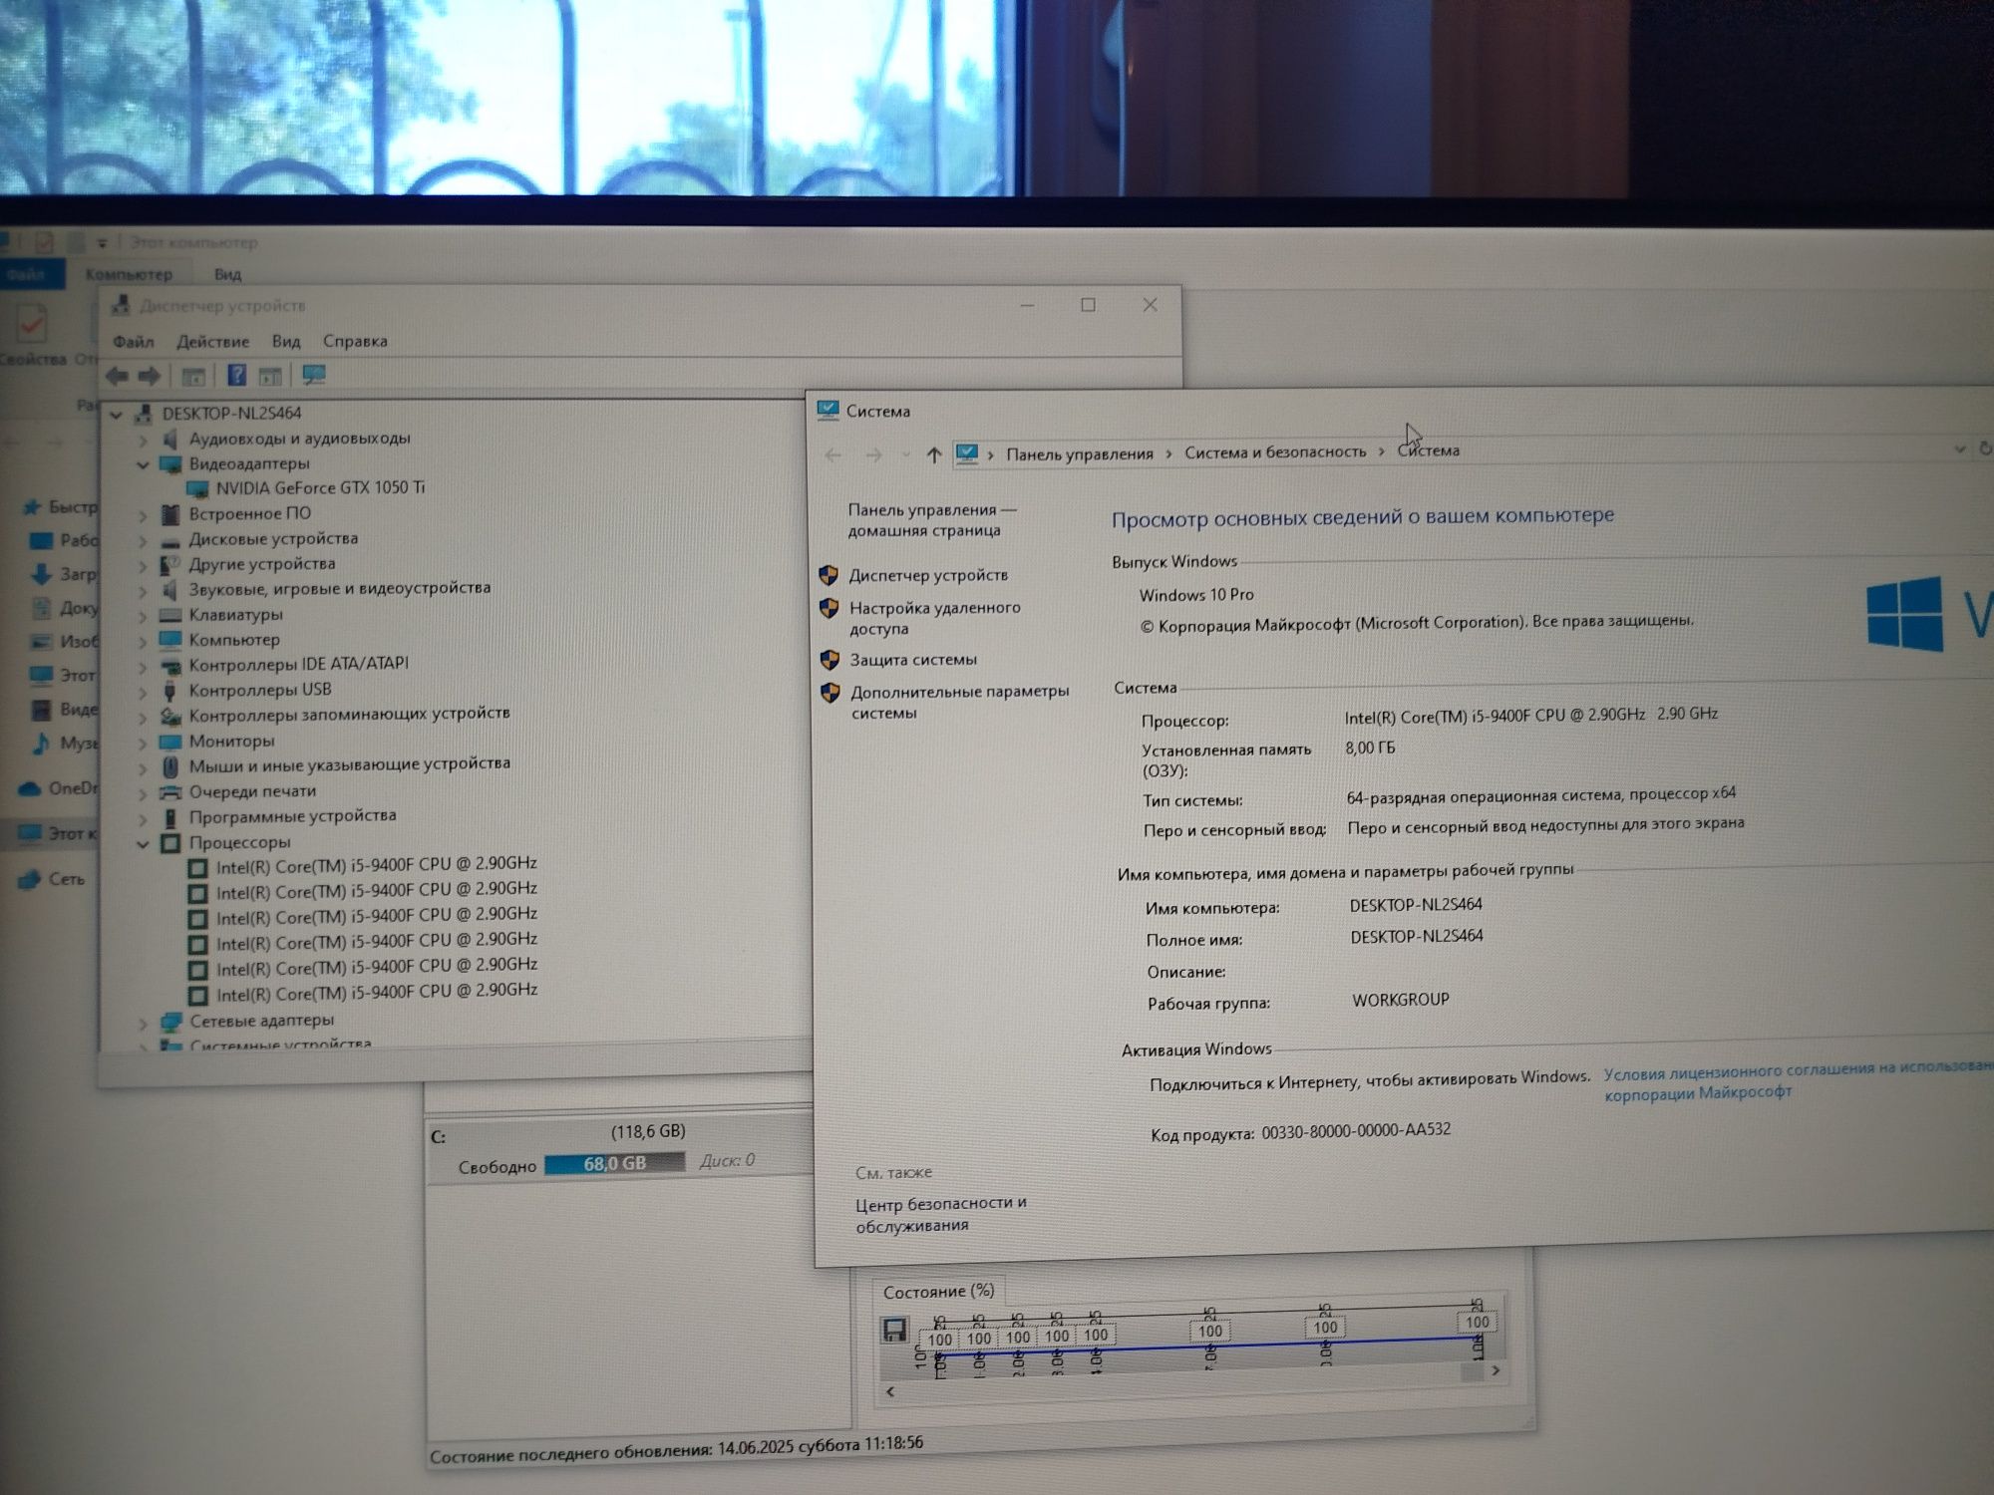
Task: Collapse DESKTOP-NL2S464 root node
Action: [117, 414]
